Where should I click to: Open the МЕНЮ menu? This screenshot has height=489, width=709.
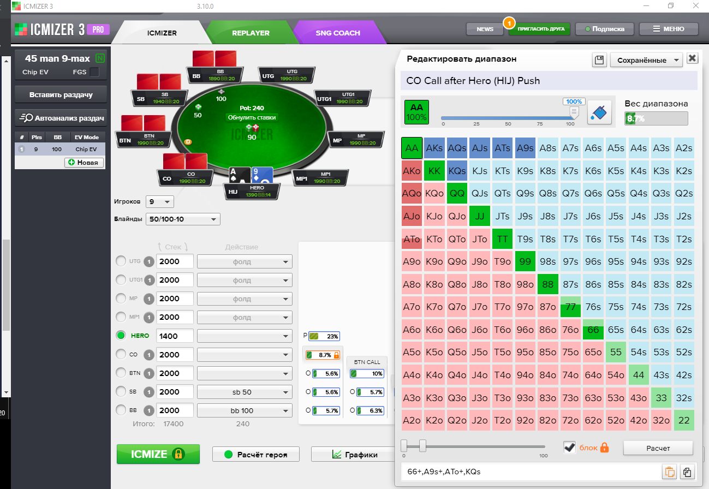[669, 29]
